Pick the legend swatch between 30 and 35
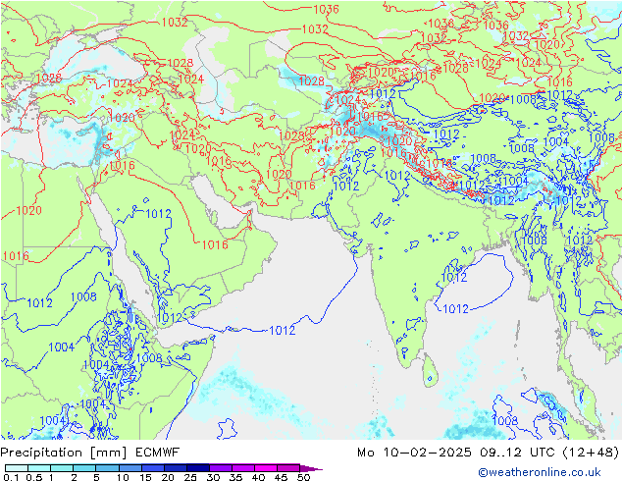 pyautogui.click(x=221, y=468)
